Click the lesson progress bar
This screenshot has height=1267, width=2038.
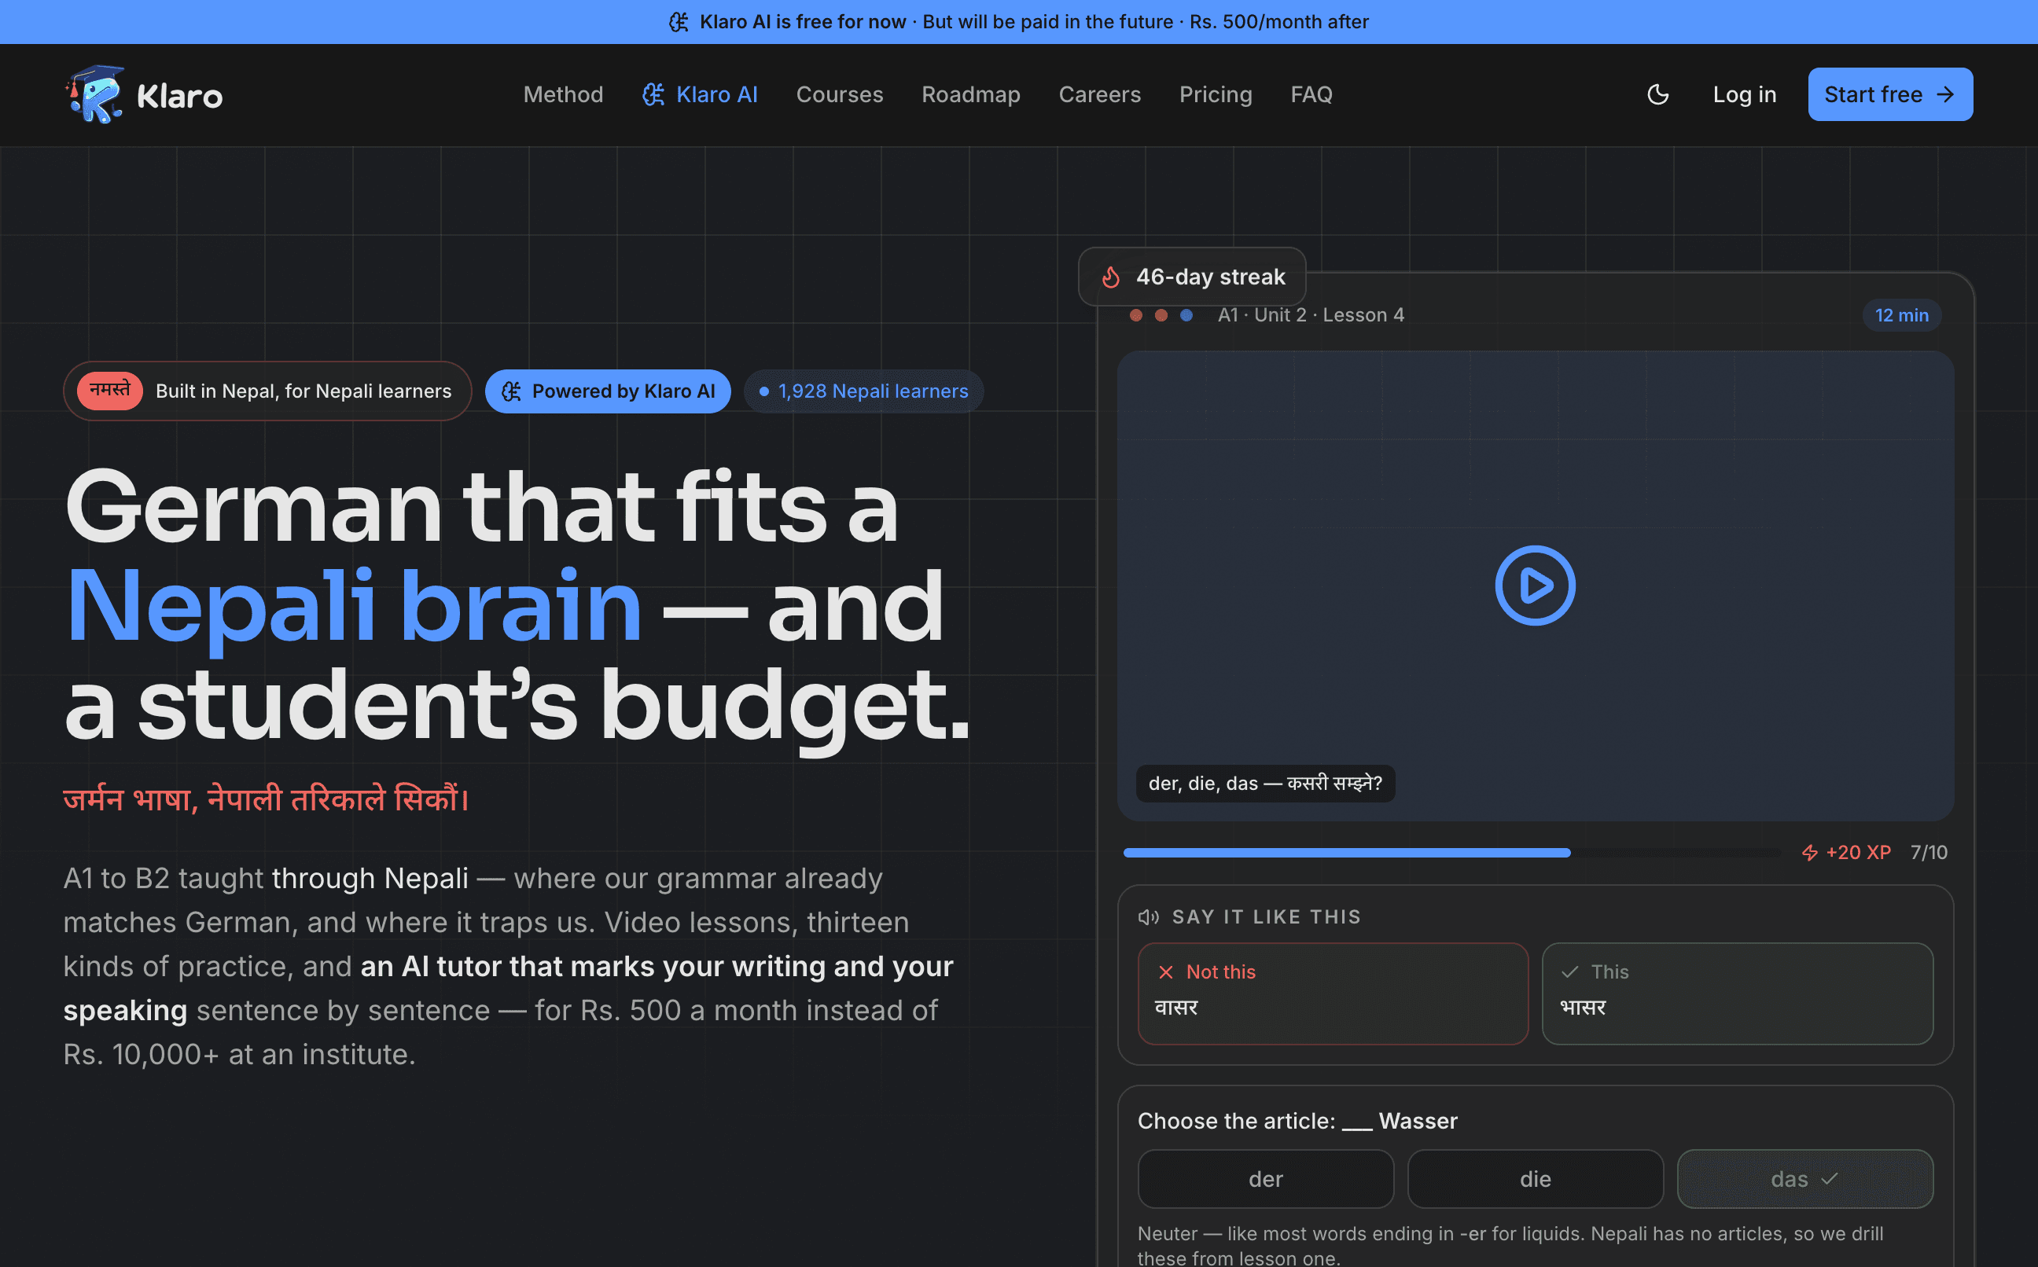tap(1452, 852)
